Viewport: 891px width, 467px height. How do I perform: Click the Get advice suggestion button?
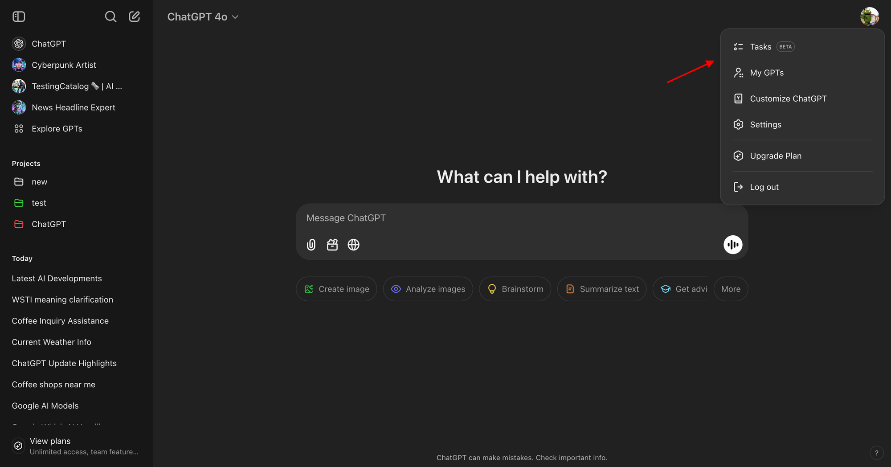[681, 289]
